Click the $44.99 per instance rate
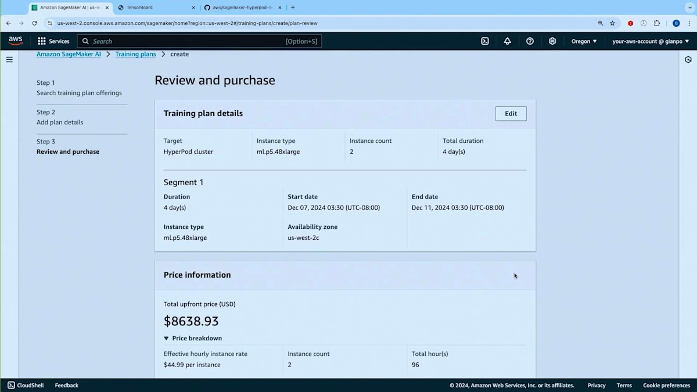Screen dimensions: 697x392 click(x=192, y=365)
